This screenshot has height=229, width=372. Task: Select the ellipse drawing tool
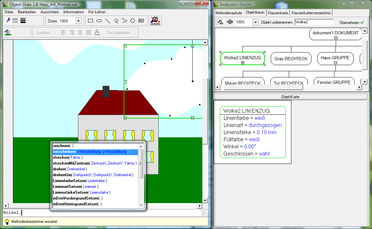(99, 21)
